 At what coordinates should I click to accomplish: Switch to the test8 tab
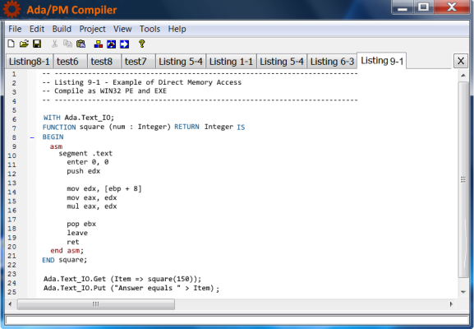tap(104, 62)
